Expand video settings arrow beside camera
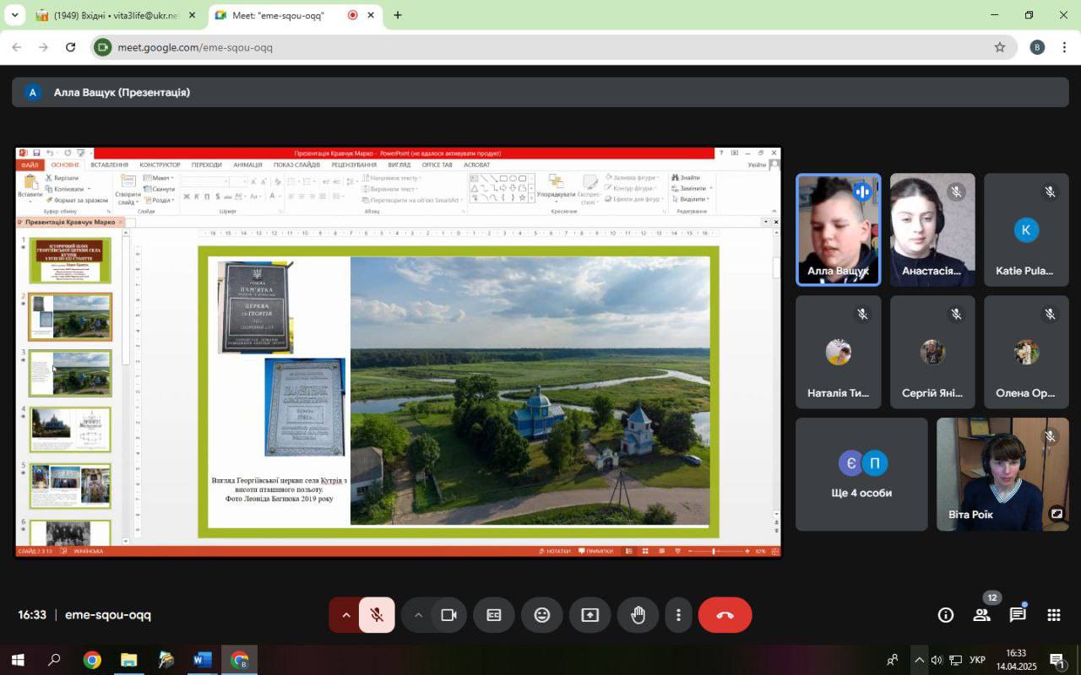The height and width of the screenshot is (675, 1081). pyautogui.click(x=417, y=615)
